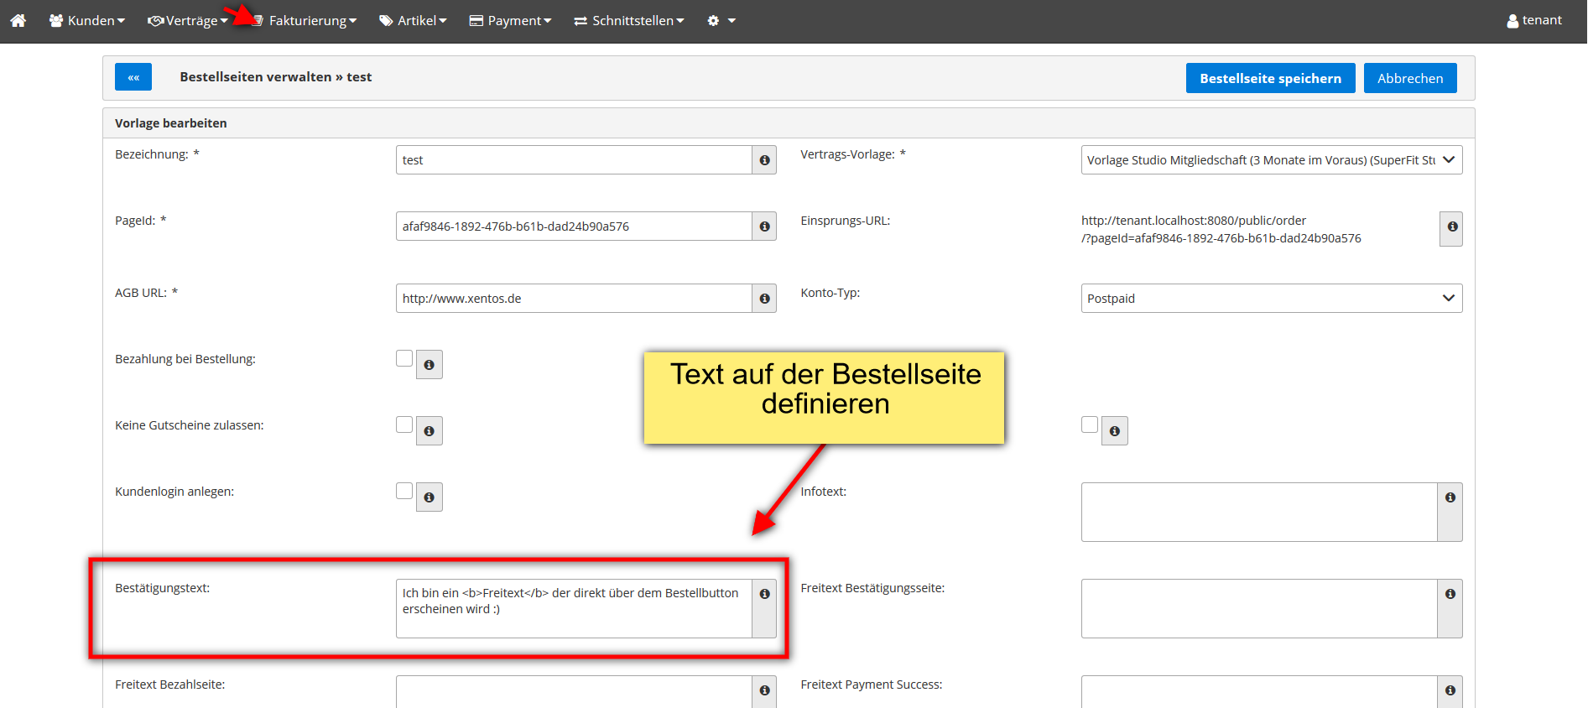This screenshot has height=708, width=1588.
Task: Toggle the unlabeled checkbox under Konto-Typ
Action: [x=1090, y=424]
